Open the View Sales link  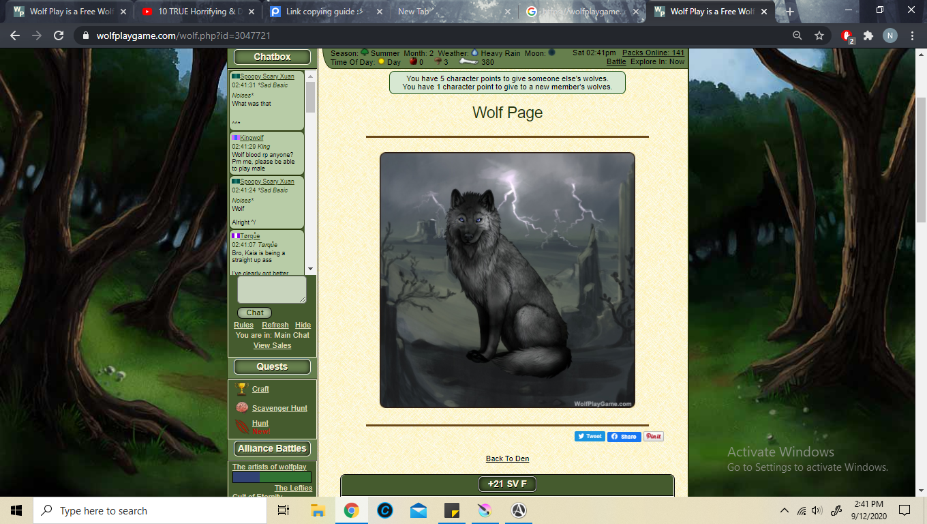[272, 345]
